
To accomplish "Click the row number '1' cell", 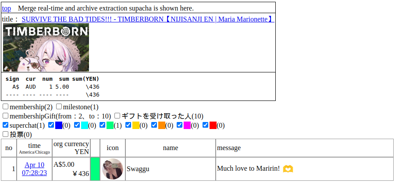I will (x=9, y=169).
